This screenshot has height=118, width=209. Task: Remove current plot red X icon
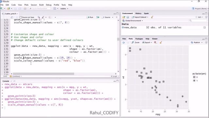coord(155,42)
